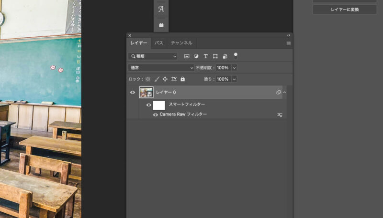Open the 不透明度 opacity slider arrow

tap(234, 68)
